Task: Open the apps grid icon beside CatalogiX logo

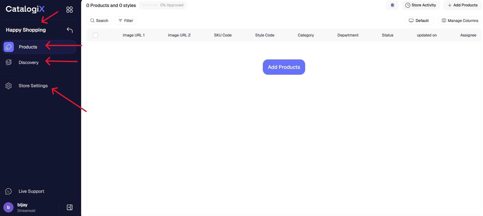Action: [x=69, y=9]
